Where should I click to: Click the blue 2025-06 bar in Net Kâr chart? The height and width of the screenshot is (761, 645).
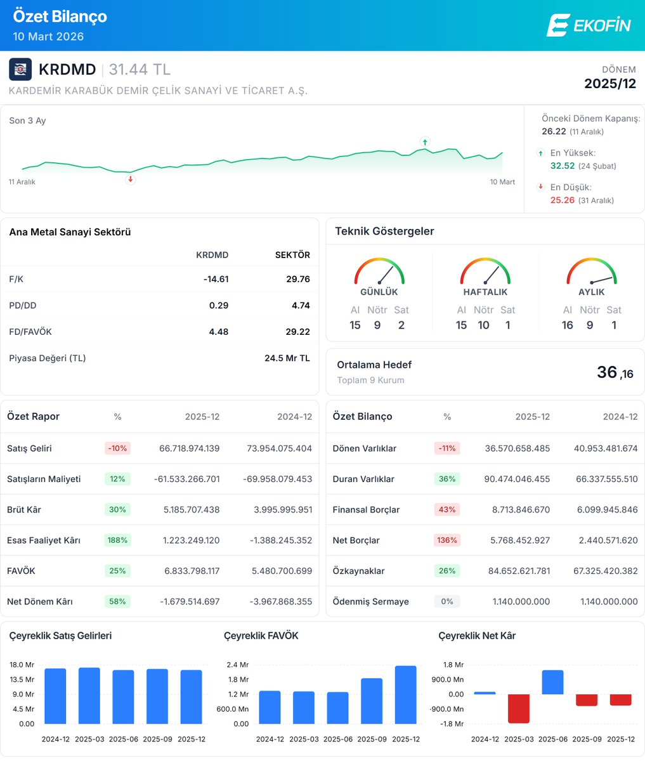tap(552, 682)
